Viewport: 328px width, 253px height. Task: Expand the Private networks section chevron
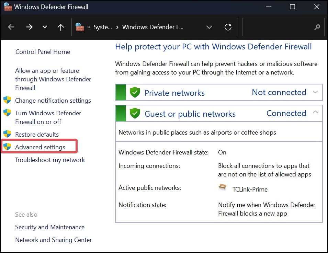[315, 92]
